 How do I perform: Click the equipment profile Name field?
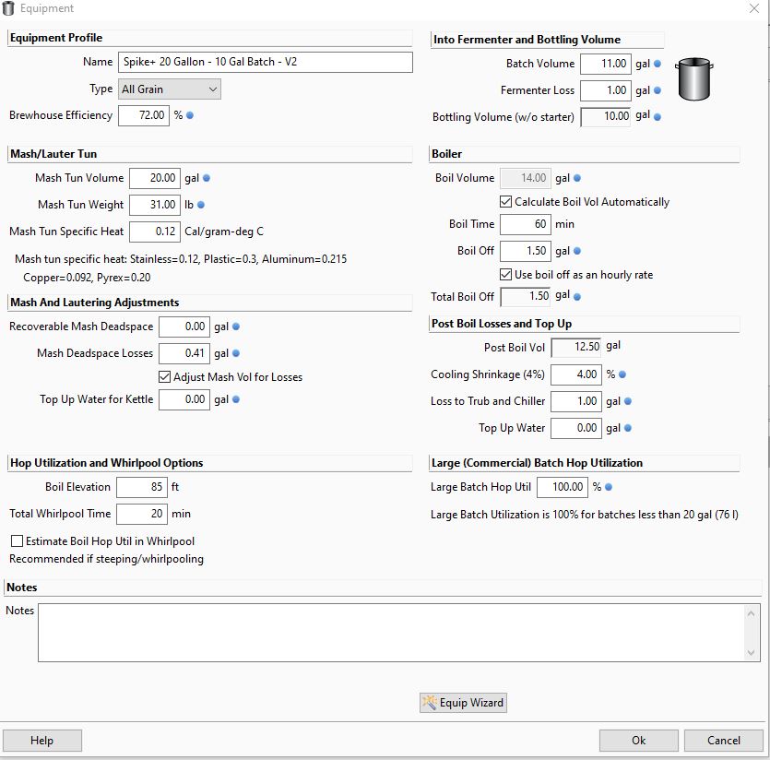click(266, 62)
